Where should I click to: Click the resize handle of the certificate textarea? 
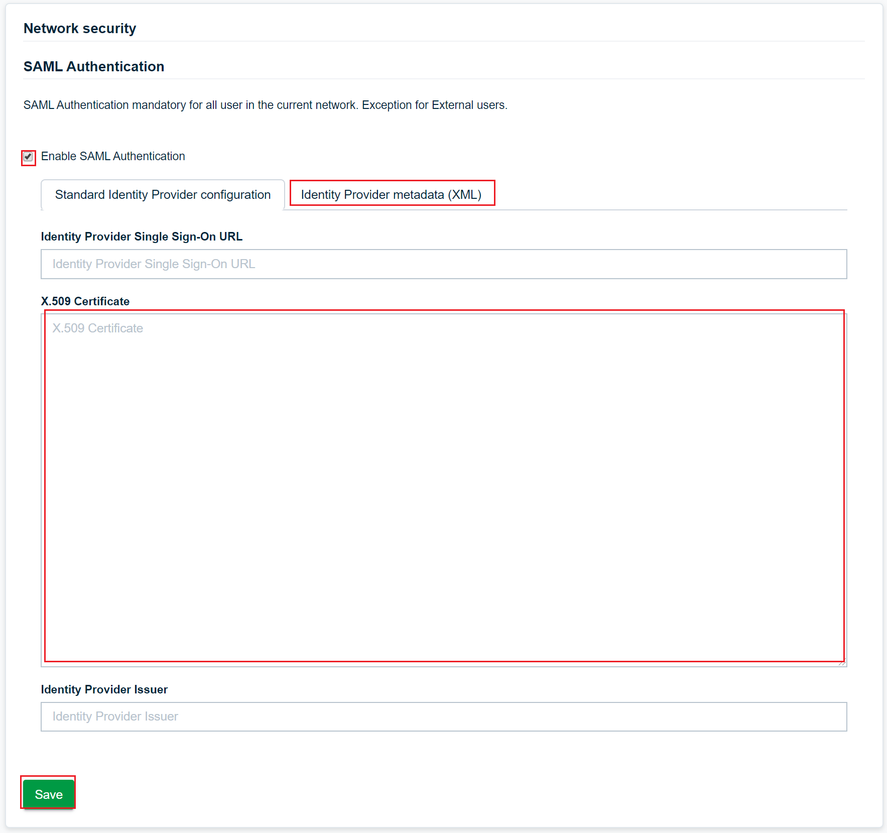[843, 662]
